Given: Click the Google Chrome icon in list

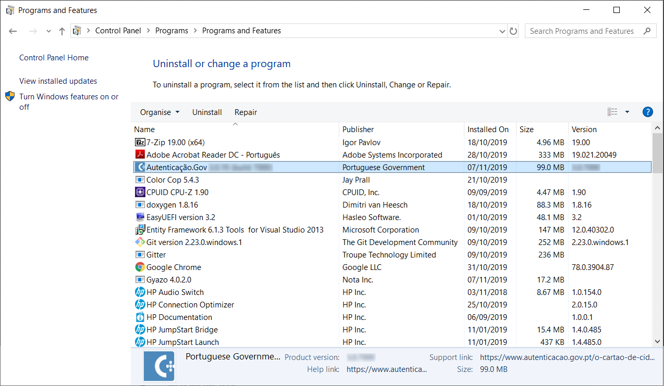Looking at the screenshot, I should (140, 267).
